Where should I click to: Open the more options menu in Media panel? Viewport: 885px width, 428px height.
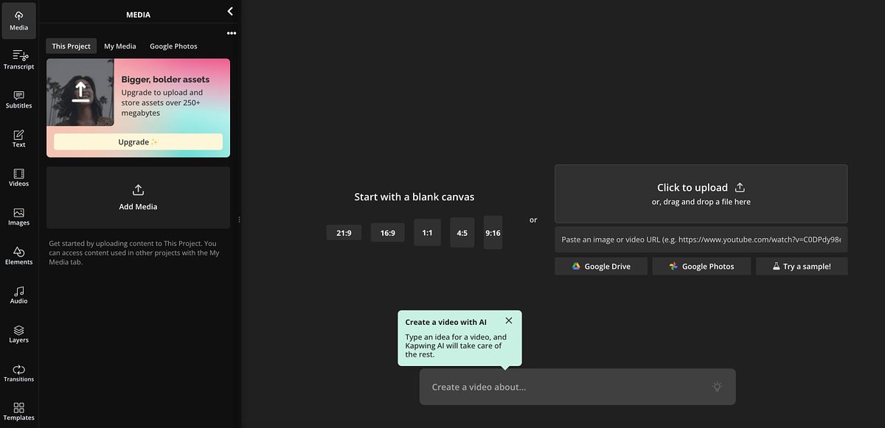(x=231, y=33)
